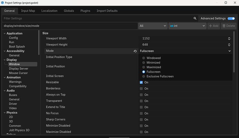Switch to the Localization tab
This screenshot has width=239, height=138.
(50, 11)
